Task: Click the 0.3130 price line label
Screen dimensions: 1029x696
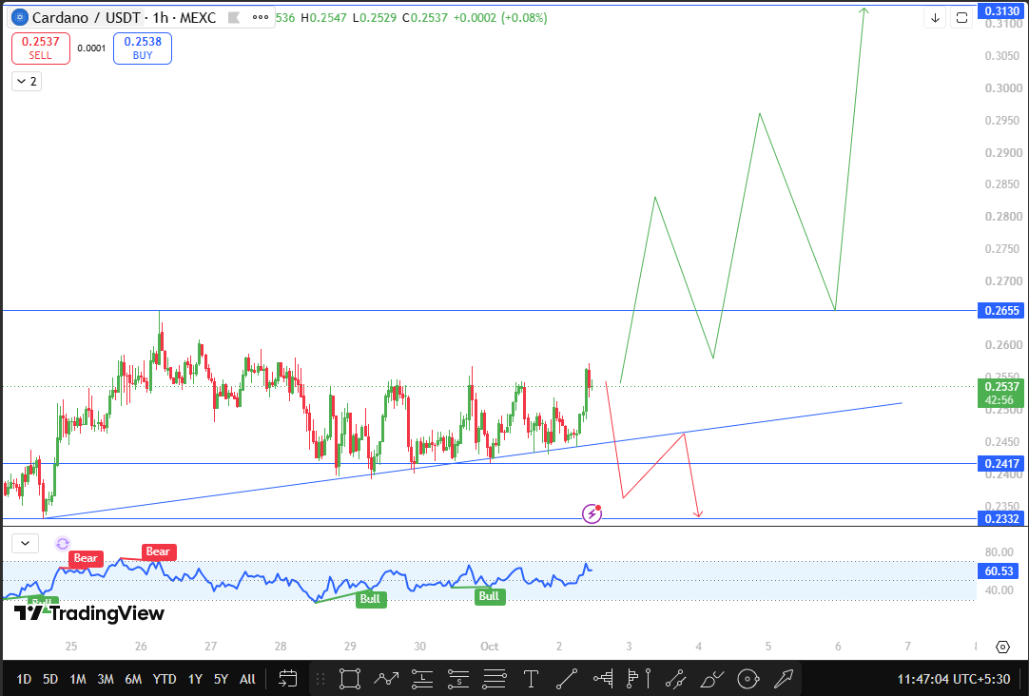Action: pyautogui.click(x=1000, y=10)
